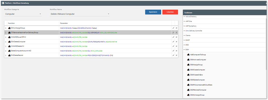Image resolution: width=268 pixels, height=100 pixels.
Task: Click the DSMAssignGroup function icon
Action: (188, 65)
